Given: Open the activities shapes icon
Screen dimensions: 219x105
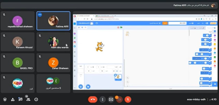Looking at the screenshot, I should 13,99.
